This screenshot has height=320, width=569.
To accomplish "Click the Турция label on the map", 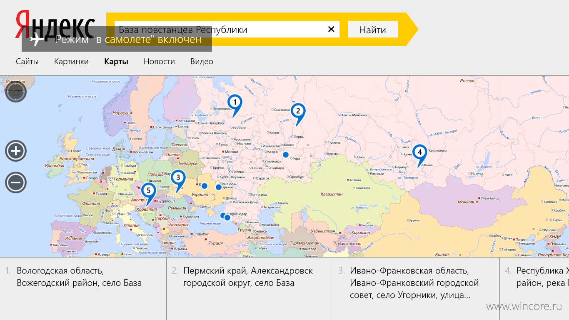I will 216,243.
